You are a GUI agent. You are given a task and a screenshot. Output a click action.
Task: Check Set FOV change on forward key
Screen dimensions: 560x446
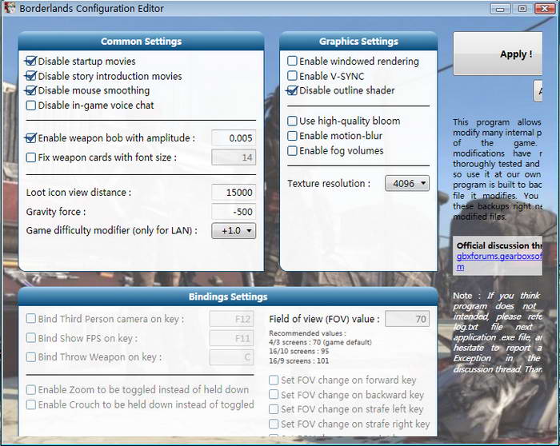tap(274, 380)
